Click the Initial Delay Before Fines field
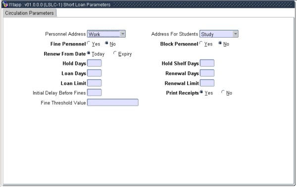This screenshot has width=297, height=187. [95, 93]
